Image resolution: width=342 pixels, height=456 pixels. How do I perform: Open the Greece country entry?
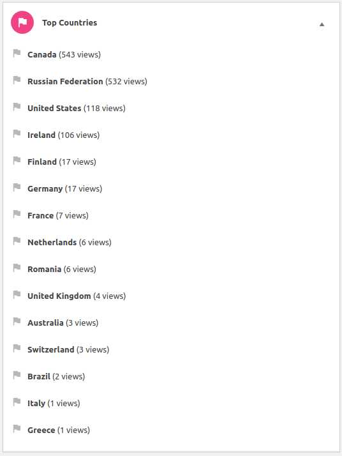[x=59, y=430]
